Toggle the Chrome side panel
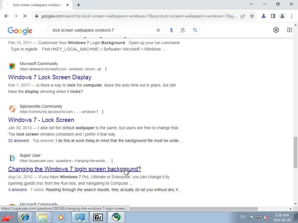Viewport: 298px width, 223px height. (273, 16)
